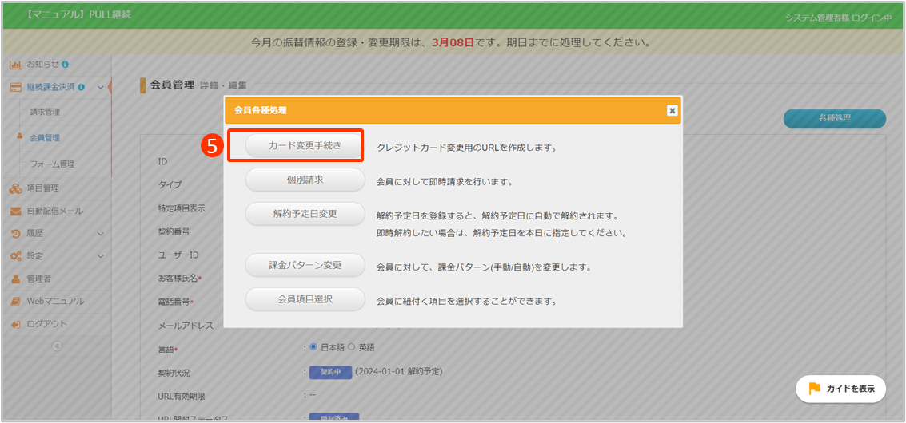
Task: Collapse the sidebar with the double-arrow button
Action: point(56,346)
